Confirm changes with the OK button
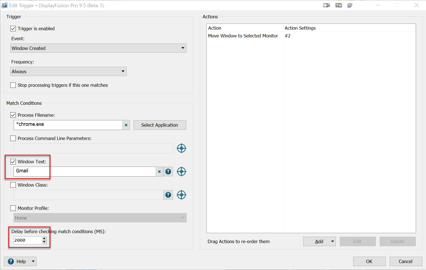Viewport: 426px width, 270px height. [369, 261]
